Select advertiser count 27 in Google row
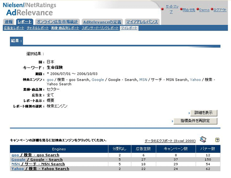 click(x=143, y=159)
